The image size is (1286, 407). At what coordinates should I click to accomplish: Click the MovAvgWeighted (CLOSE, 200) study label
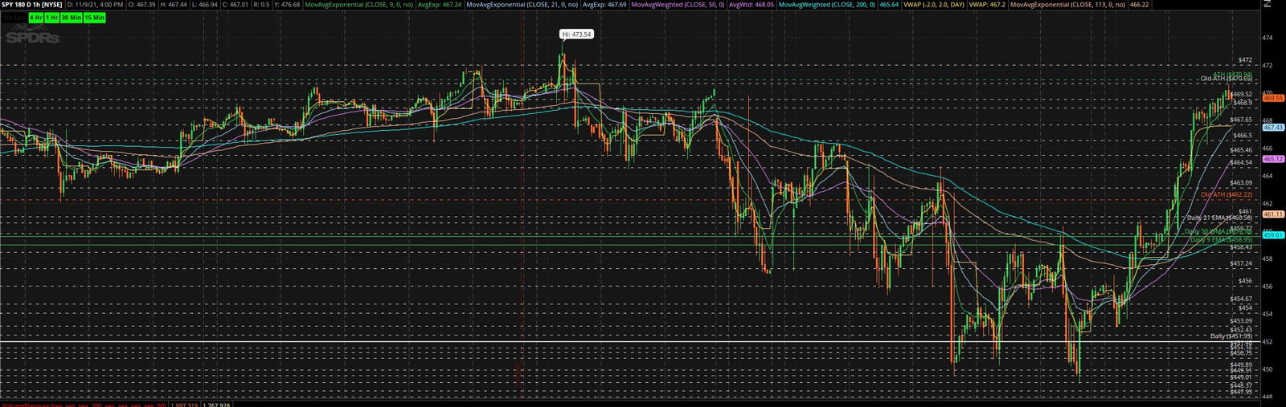[x=827, y=5]
